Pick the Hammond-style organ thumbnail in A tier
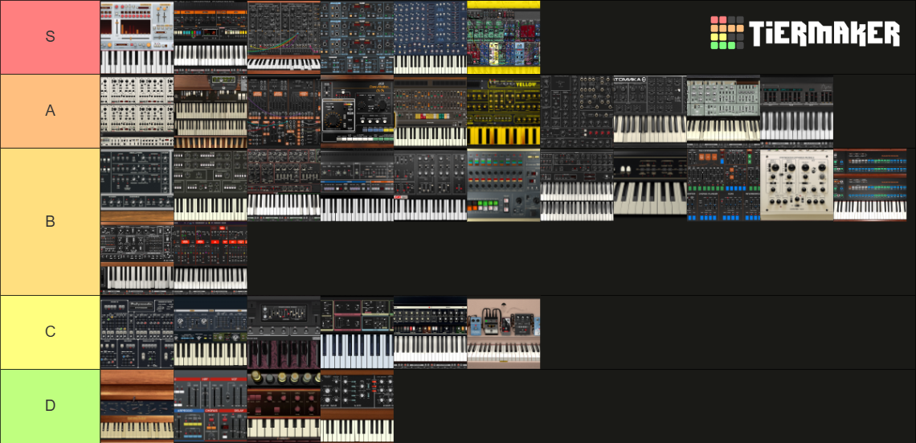The height and width of the screenshot is (443, 916). click(211, 111)
